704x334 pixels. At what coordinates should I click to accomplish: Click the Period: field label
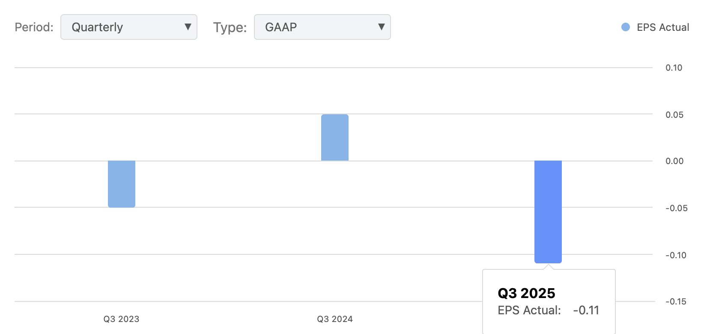pyautogui.click(x=34, y=27)
